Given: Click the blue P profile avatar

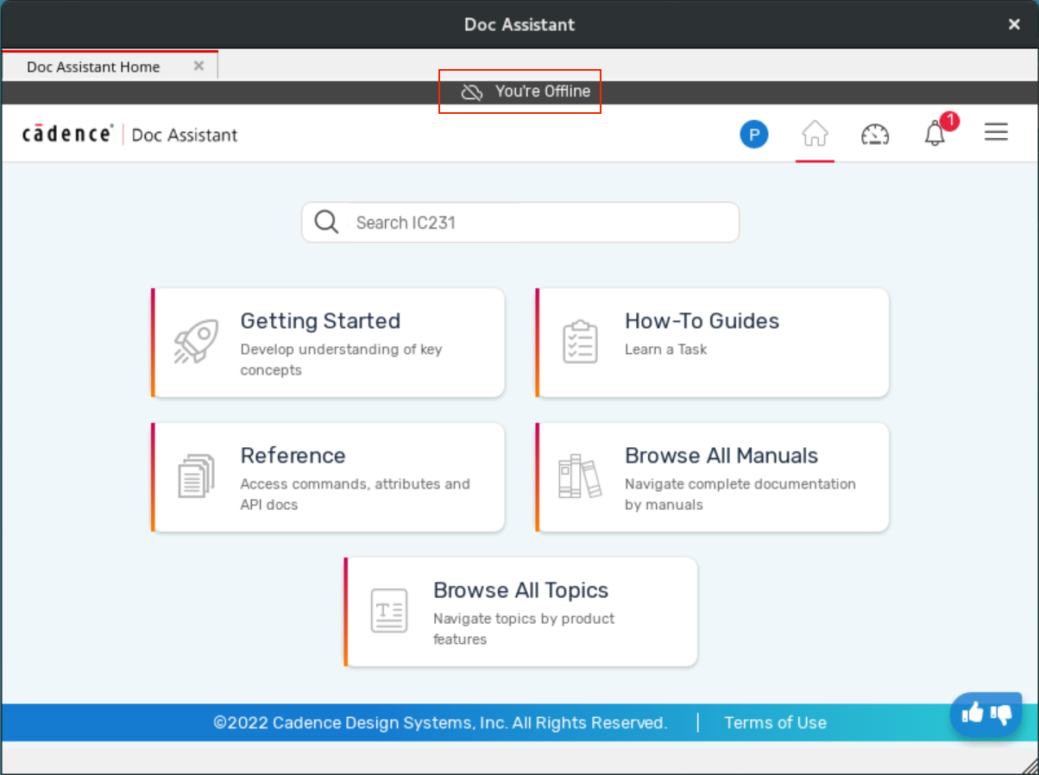Looking at the screenshot, I should tap(753, 135).
